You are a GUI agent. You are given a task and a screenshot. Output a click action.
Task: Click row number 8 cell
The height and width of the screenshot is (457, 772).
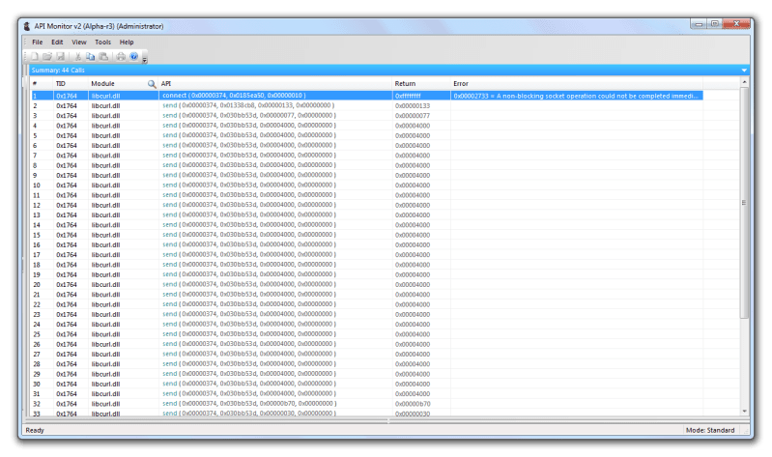[x=35, y=165]
